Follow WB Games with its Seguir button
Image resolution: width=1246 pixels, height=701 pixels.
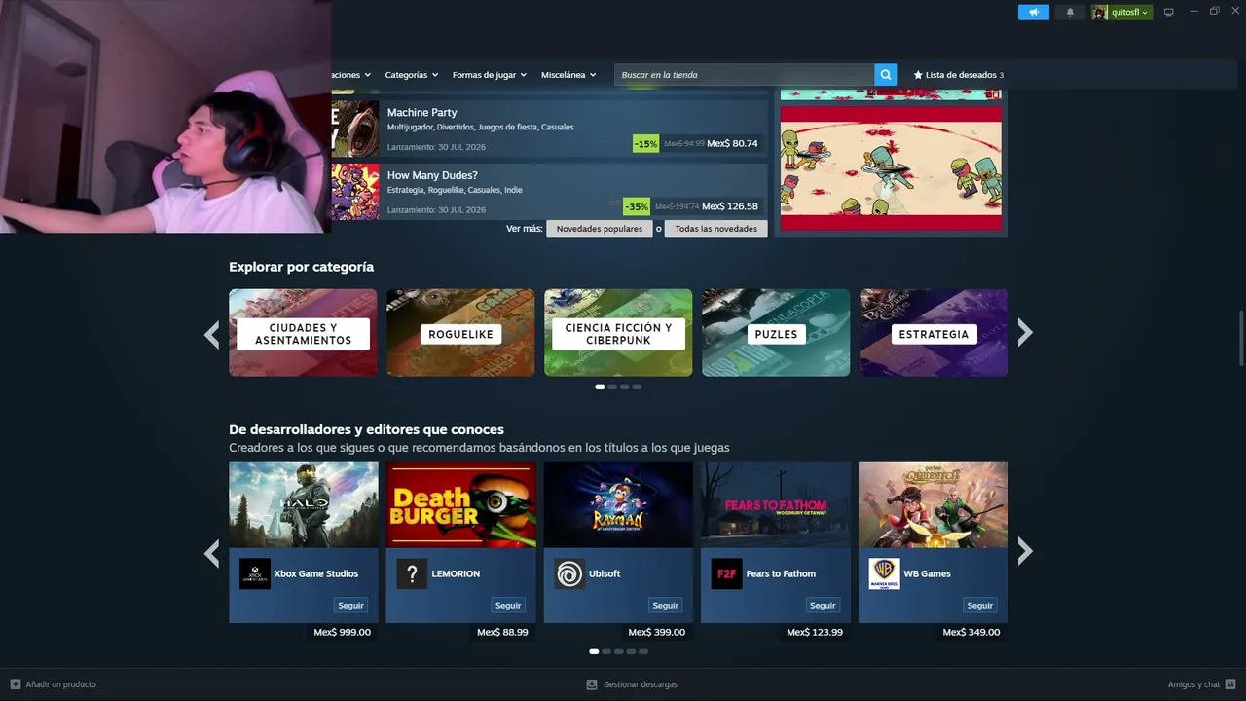980,606
